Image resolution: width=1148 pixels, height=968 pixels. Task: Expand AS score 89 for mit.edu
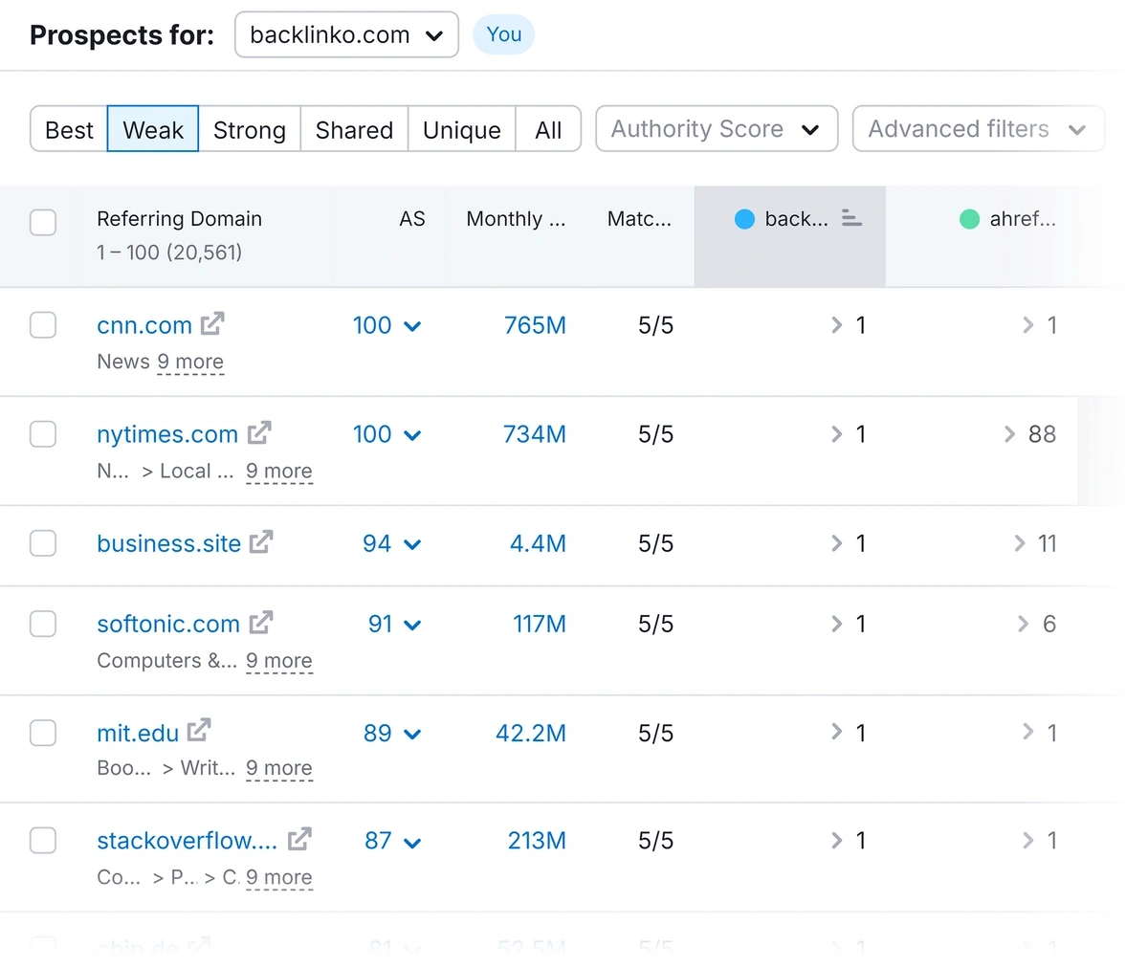pos(392,734)
